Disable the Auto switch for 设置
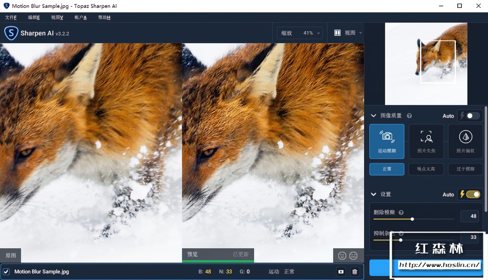Screen dimensions: 488x280 tap(473, 195)
